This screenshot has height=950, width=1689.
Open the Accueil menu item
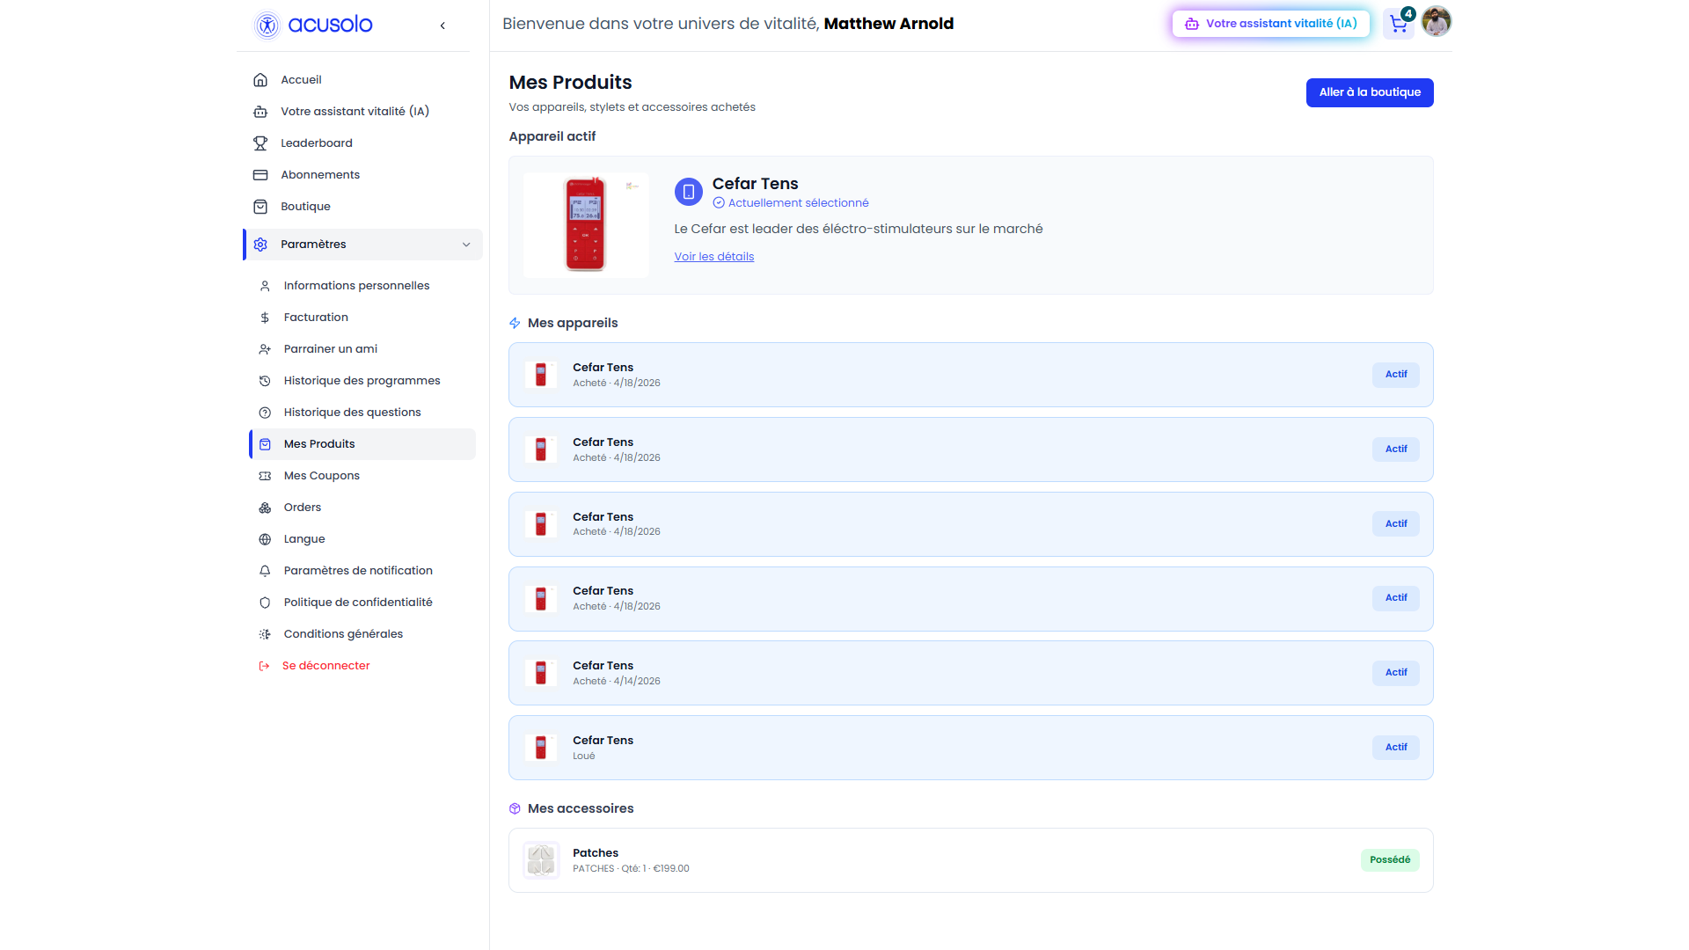coord(301,80)
